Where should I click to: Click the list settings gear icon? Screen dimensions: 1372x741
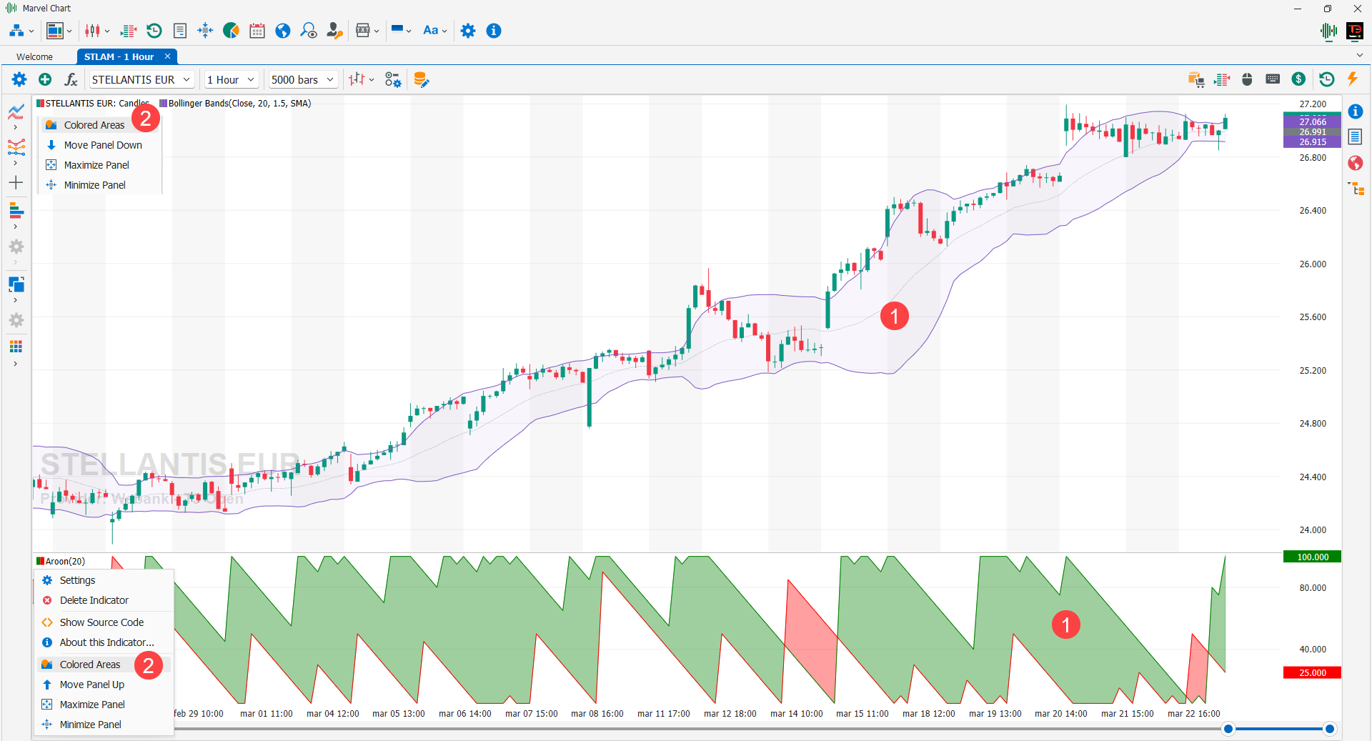[393, 79]
